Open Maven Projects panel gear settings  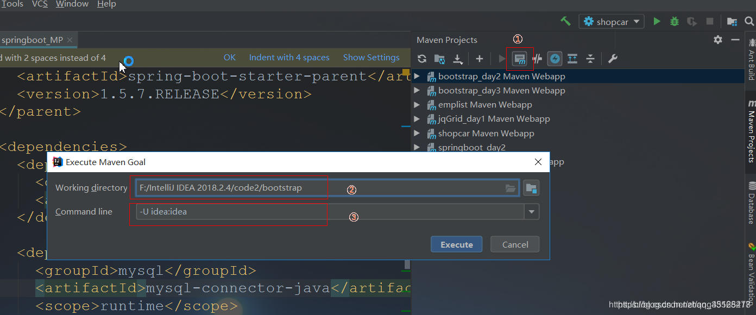718,40
